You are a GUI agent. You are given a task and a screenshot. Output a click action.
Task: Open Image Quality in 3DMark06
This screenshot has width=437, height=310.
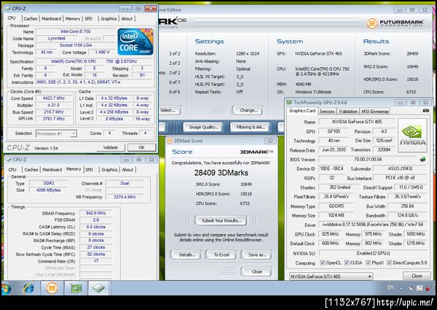point(203,127)
